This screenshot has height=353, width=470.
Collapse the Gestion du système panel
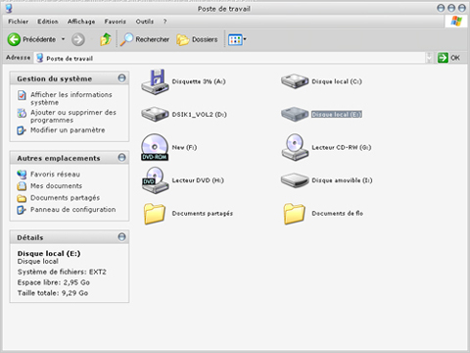[121, 78]
